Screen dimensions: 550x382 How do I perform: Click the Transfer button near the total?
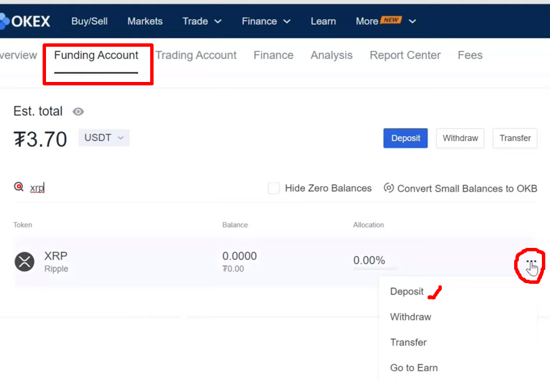click(515, 138)
